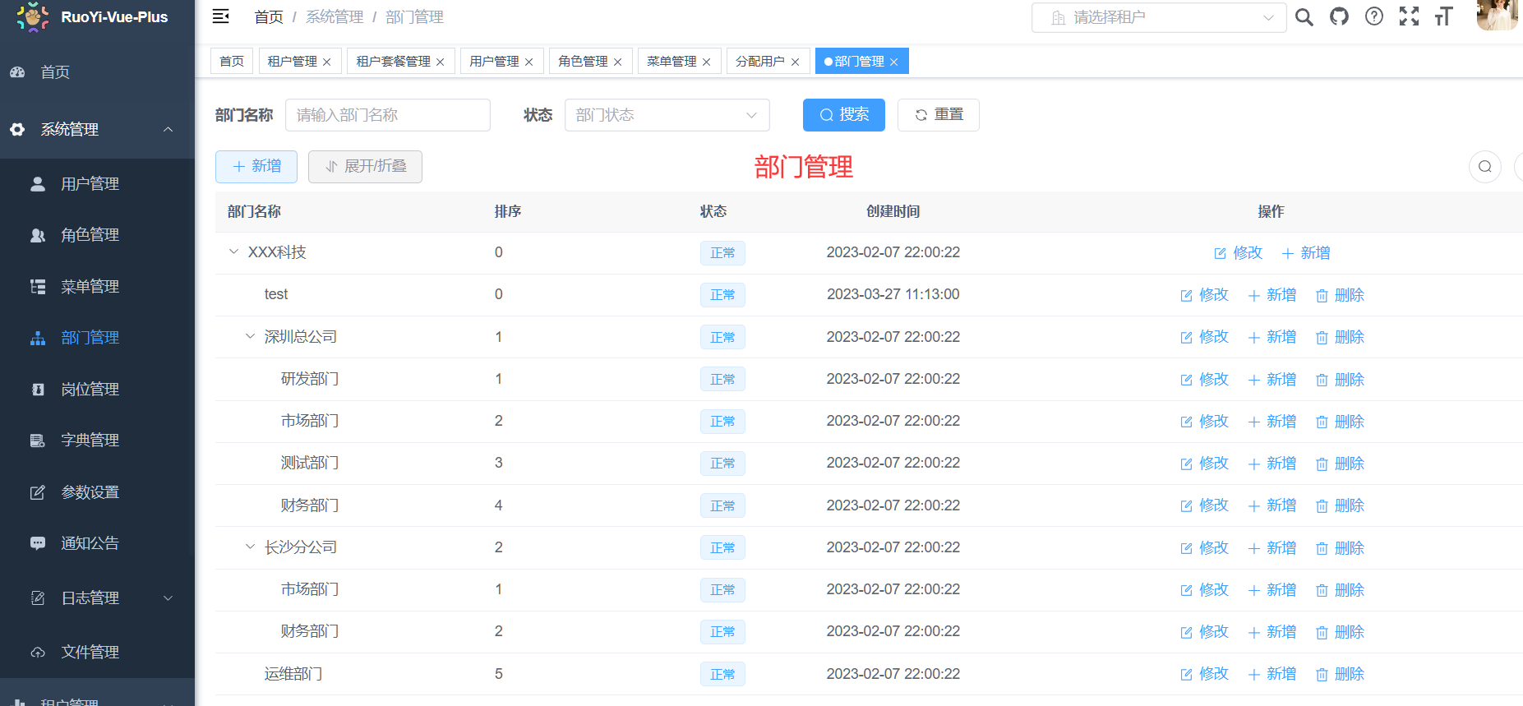Close the active 部门管理 tab
The width and height of the screenshot is (1523, 706).
[x=893, y=62]
